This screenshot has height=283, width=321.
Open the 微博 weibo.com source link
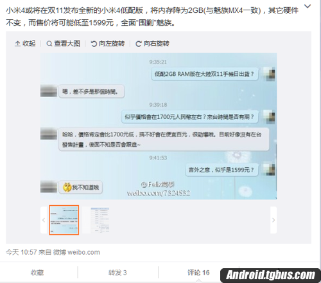(x=76, y=252)
